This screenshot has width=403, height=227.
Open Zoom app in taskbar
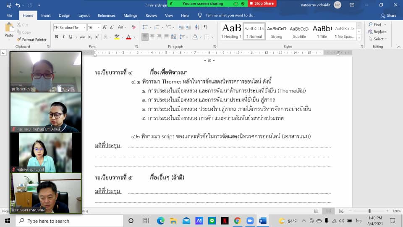[250, 221]
